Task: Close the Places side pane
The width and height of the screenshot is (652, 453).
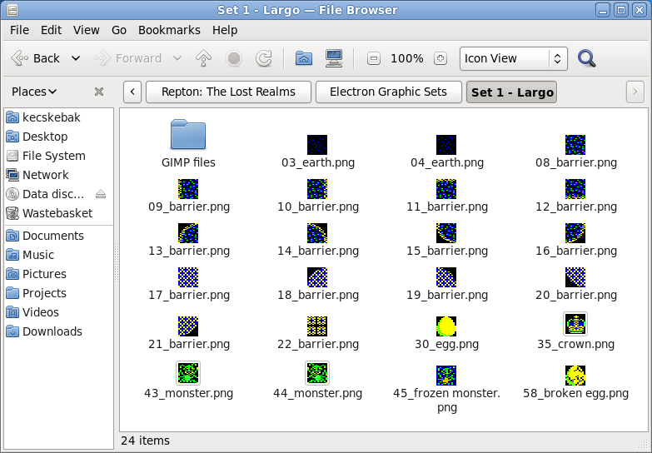Action: tap(99, 92)
